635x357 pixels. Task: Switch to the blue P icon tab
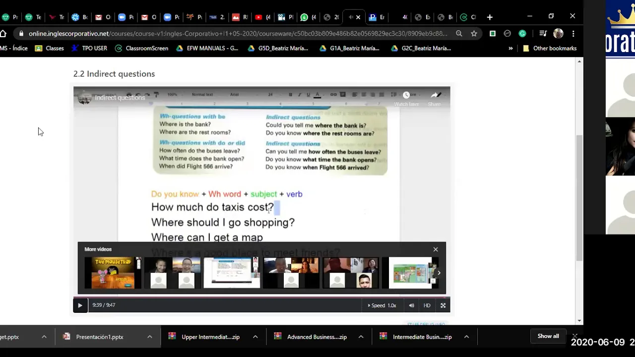(x=377, y=17)
